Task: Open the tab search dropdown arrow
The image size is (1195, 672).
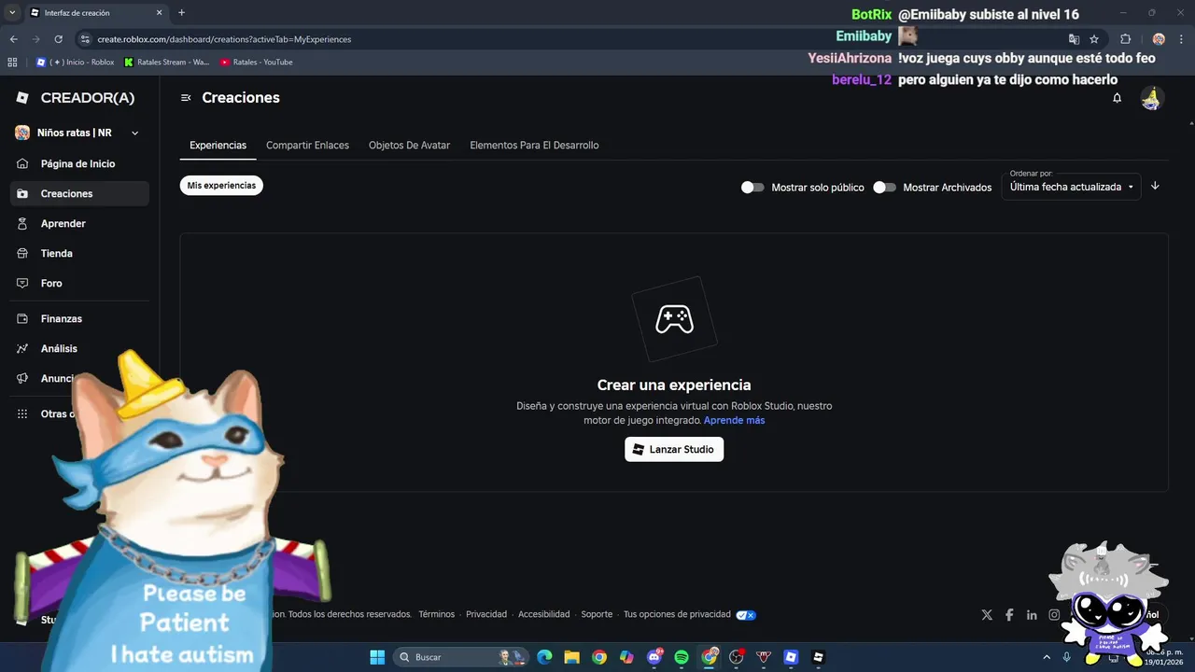Action: click(x=12, y=12)
